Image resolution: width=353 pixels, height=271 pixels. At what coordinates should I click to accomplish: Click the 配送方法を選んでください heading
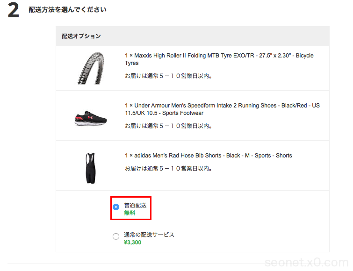pyautogui.click(x=67, y=10)
